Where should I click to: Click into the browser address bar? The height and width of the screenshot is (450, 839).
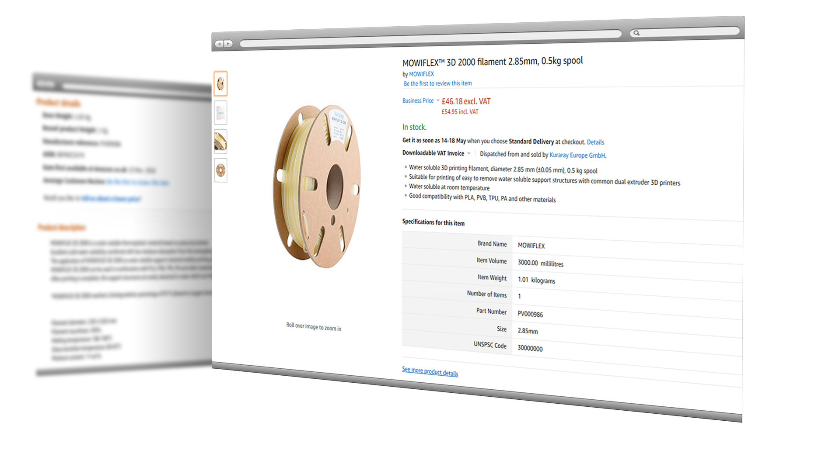(x=430, y=38)
